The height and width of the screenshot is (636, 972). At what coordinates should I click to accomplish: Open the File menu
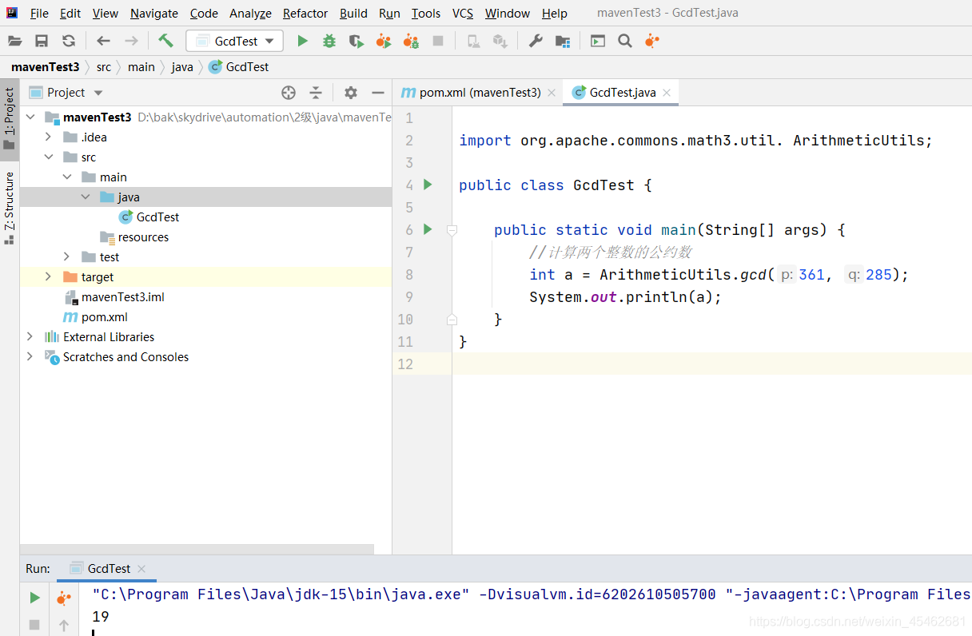click(39, 14)
